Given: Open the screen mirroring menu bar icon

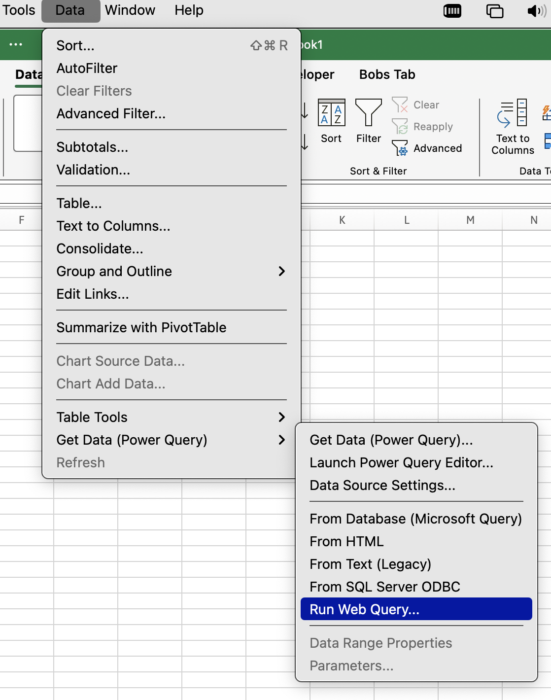Looking at the screenshot, I should [x=495, y=11].
